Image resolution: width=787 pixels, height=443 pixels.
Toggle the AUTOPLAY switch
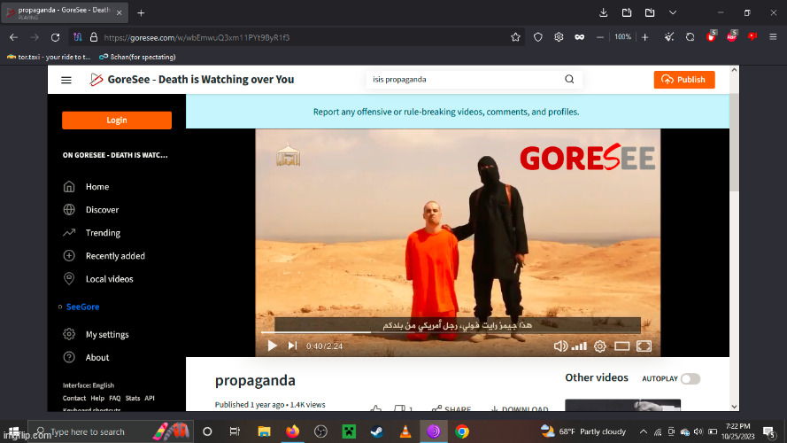pos(691,378)
